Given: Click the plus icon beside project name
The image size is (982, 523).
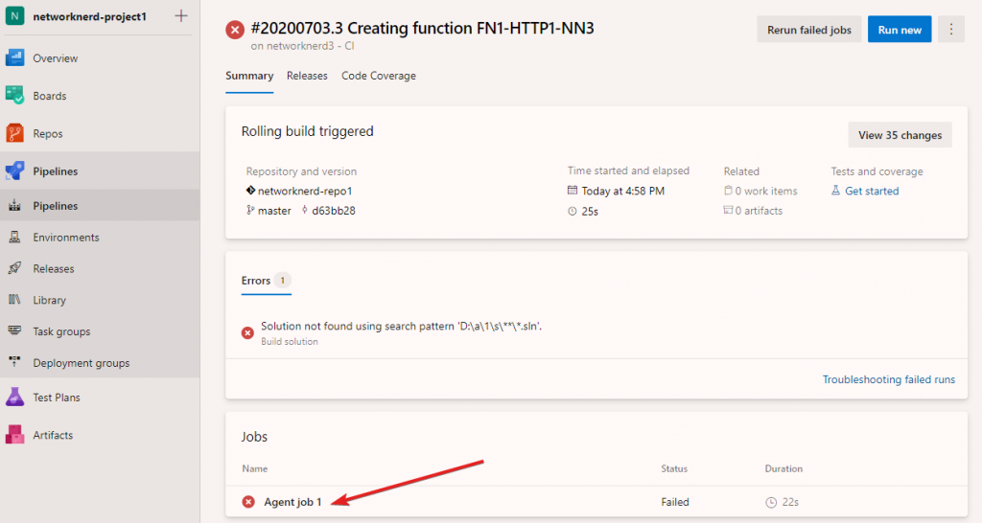Looking at the screenshot, I should pos(181,15).
